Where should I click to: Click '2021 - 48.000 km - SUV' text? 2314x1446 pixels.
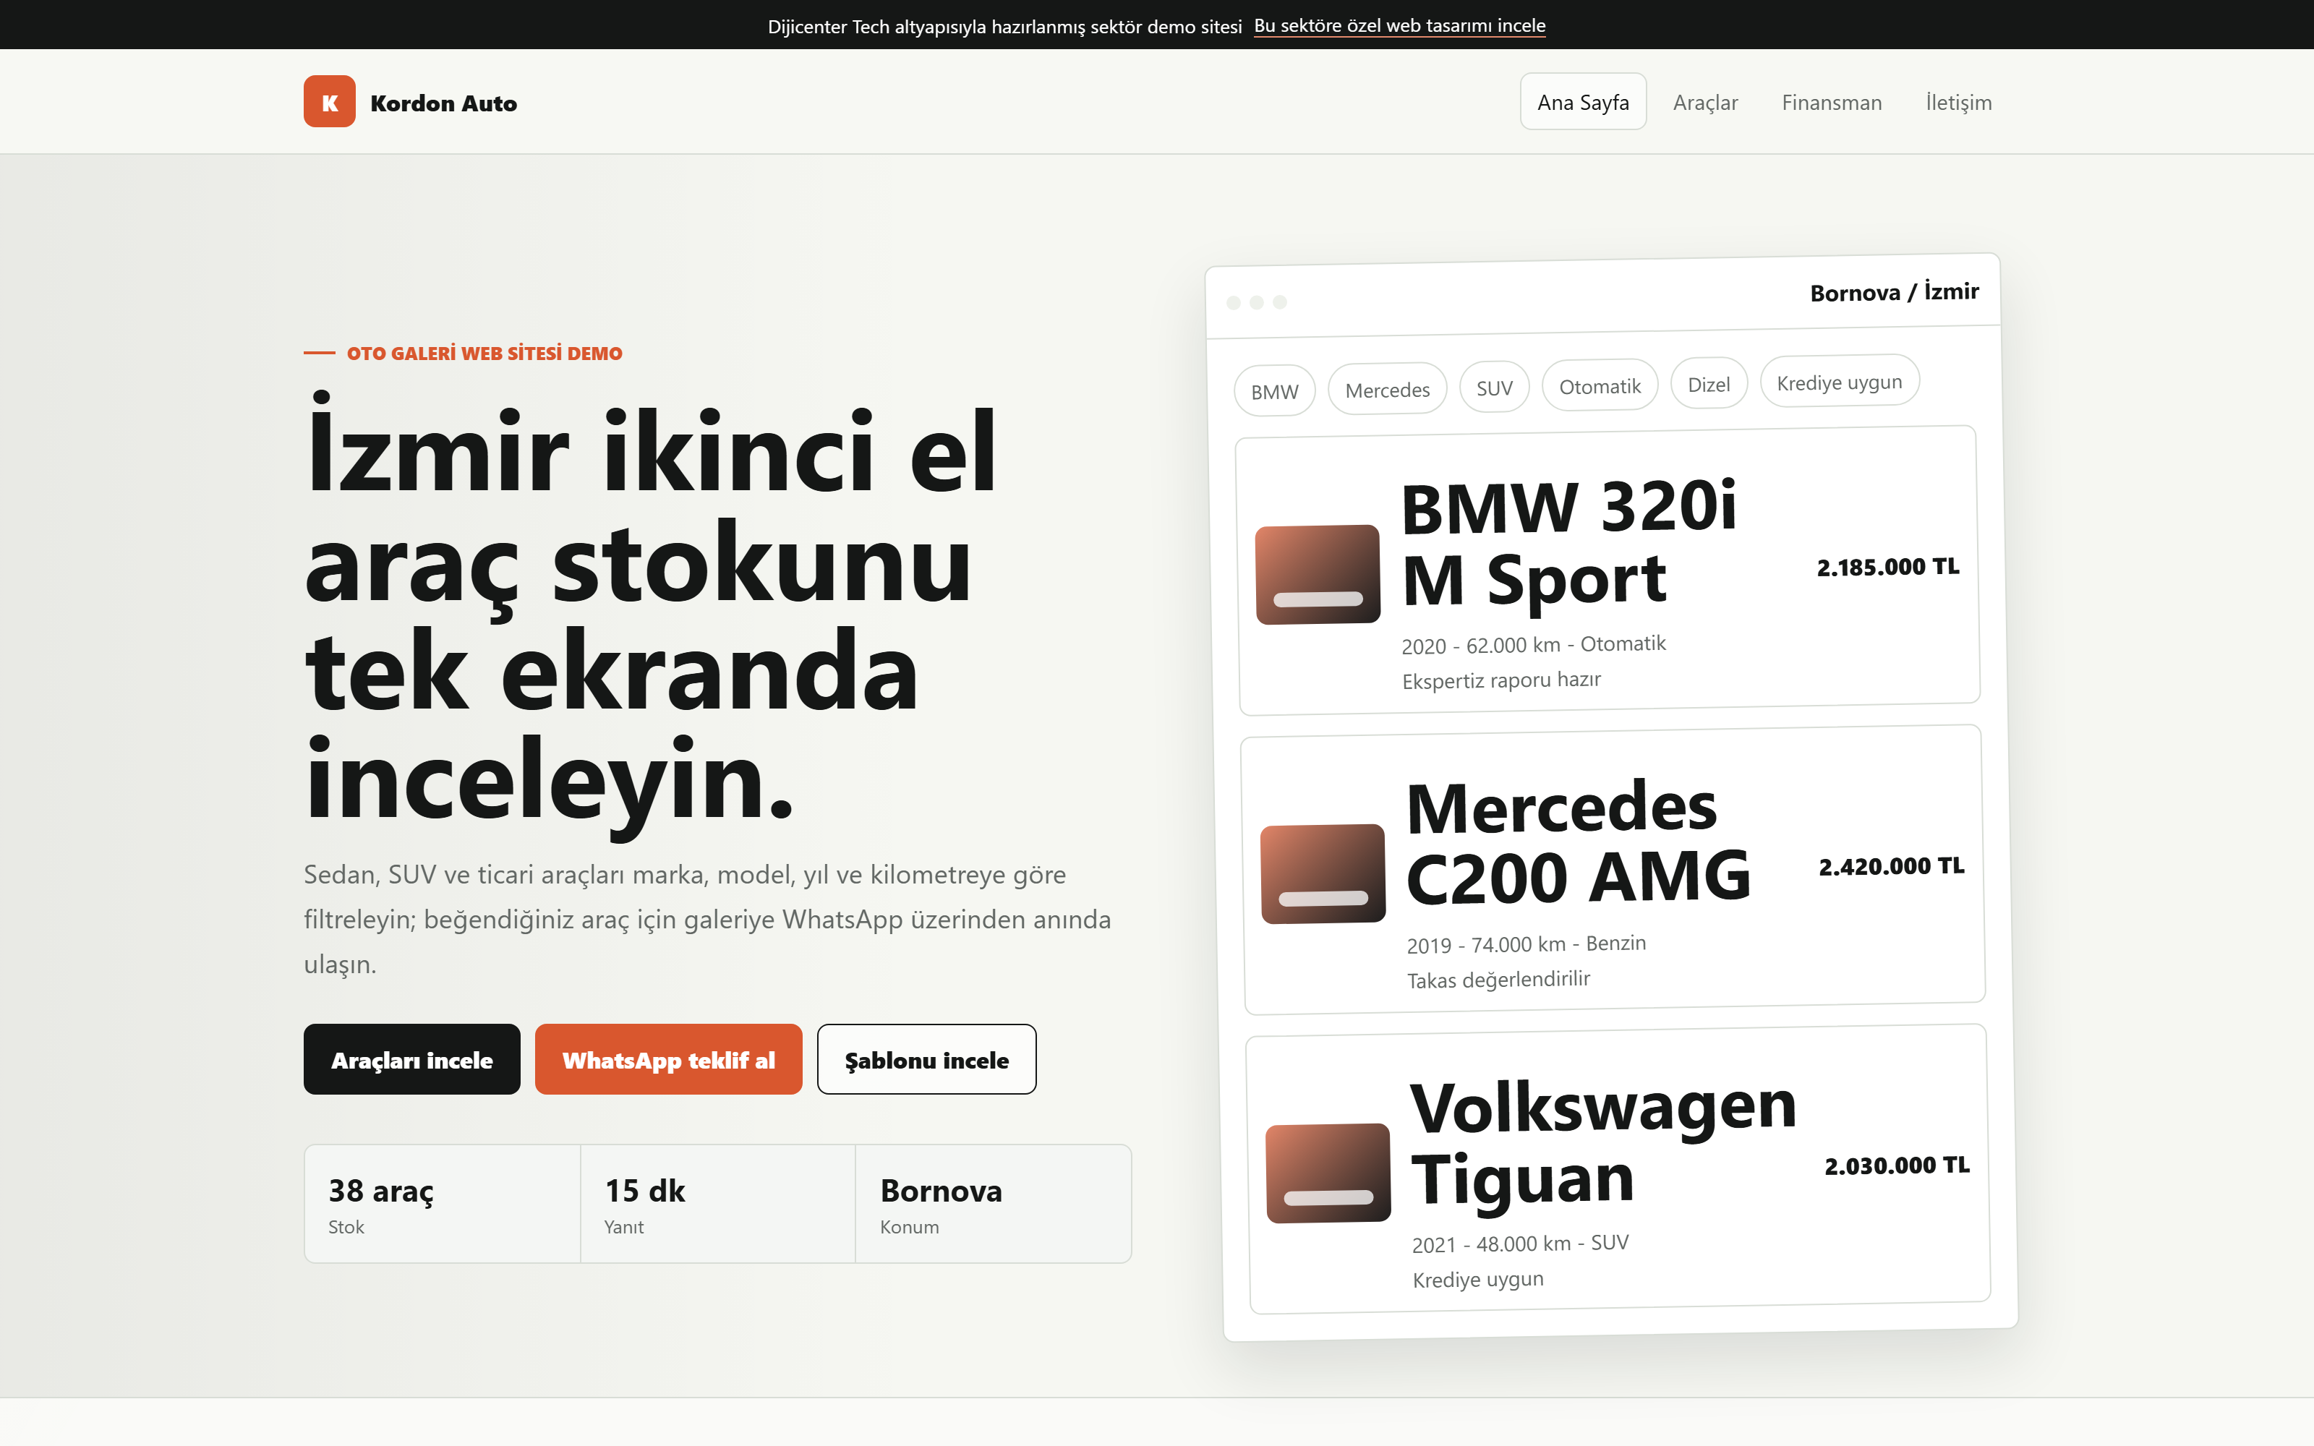point(1520,1244)
